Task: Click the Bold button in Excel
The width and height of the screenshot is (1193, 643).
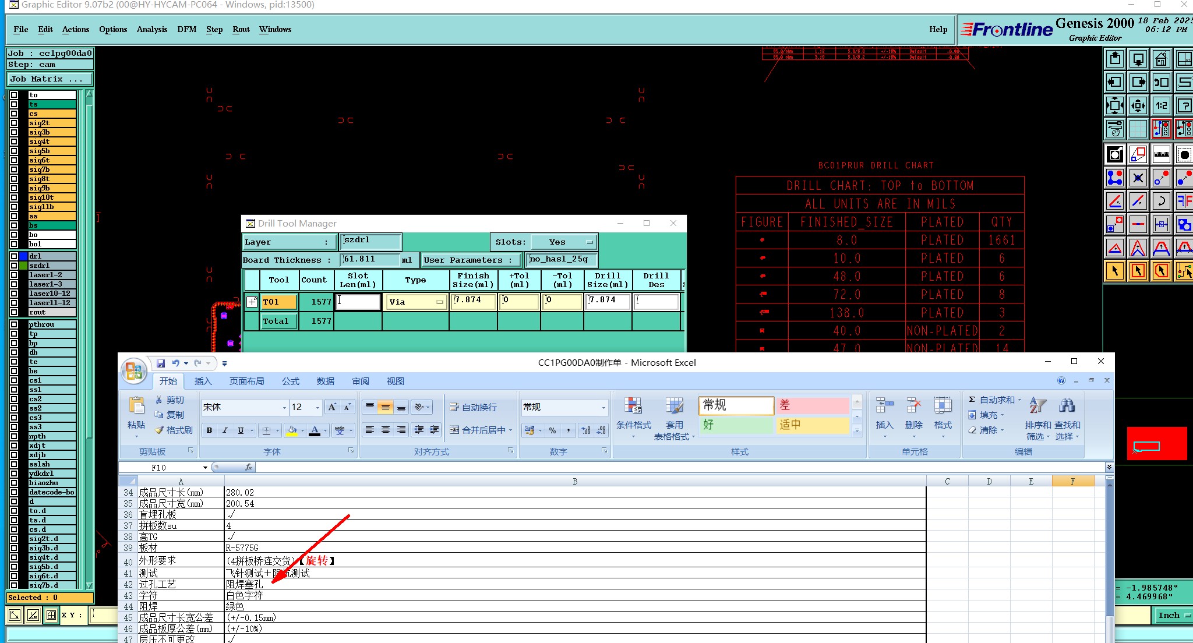Action: pyautogui.click(x=209, y=430)
